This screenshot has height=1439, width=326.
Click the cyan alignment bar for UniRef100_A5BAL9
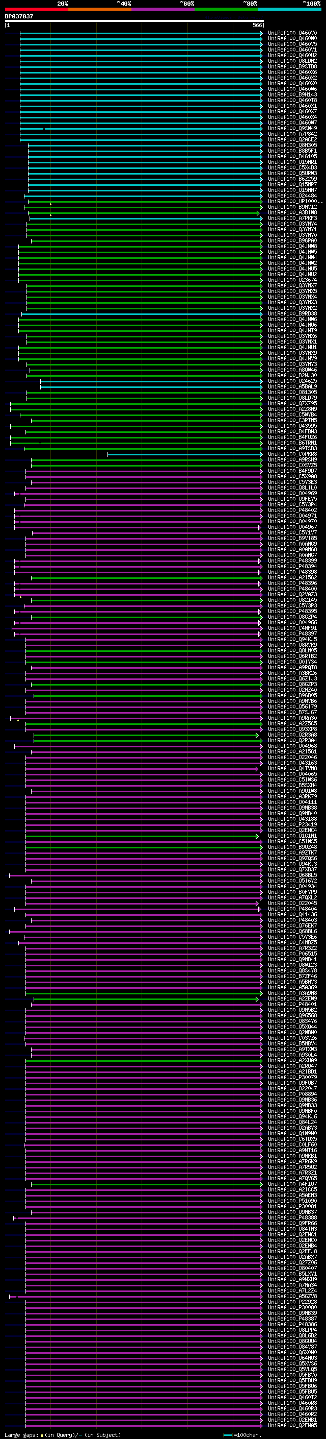point(151,386)
